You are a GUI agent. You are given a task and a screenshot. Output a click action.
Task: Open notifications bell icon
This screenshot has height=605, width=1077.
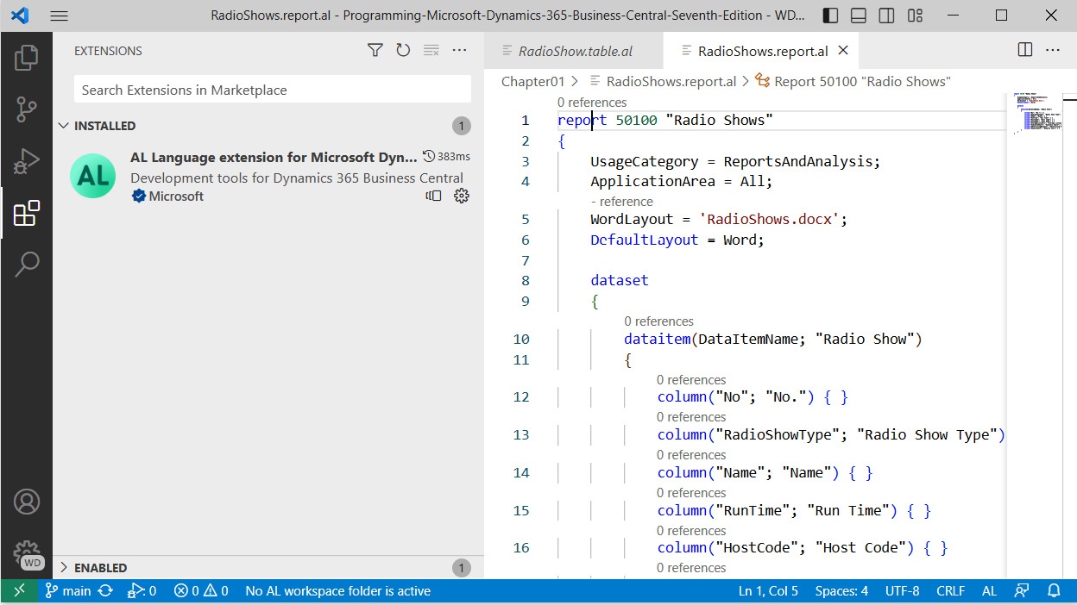coord(1054,591)
